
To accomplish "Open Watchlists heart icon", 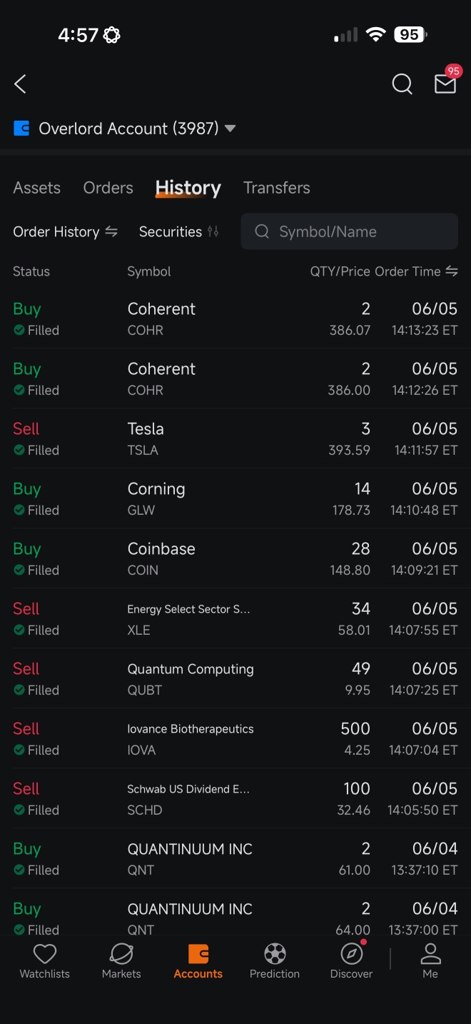I will (x=45, y=953).
